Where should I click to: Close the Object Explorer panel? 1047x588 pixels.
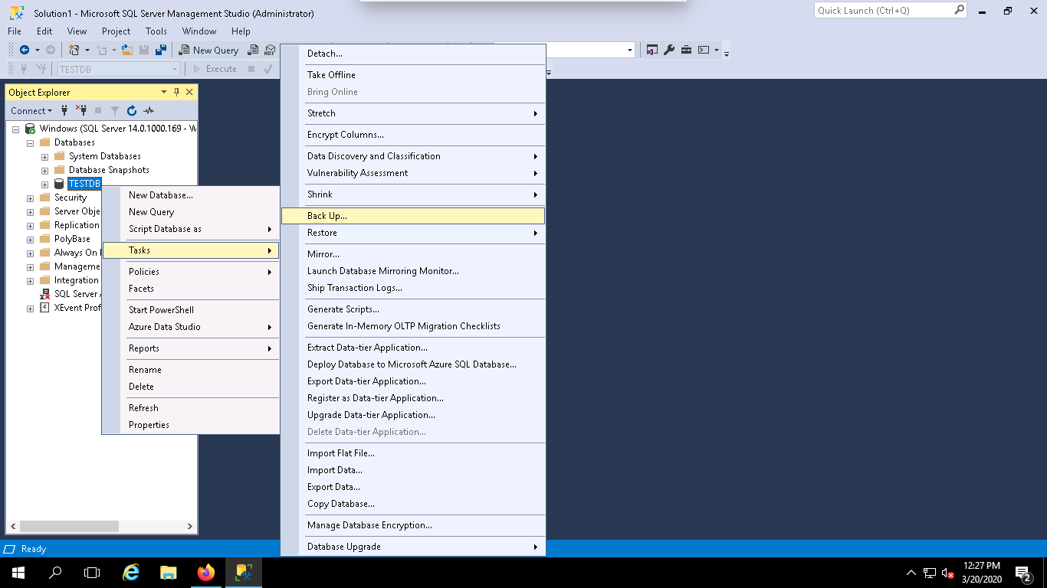click(x=189, y=92)
